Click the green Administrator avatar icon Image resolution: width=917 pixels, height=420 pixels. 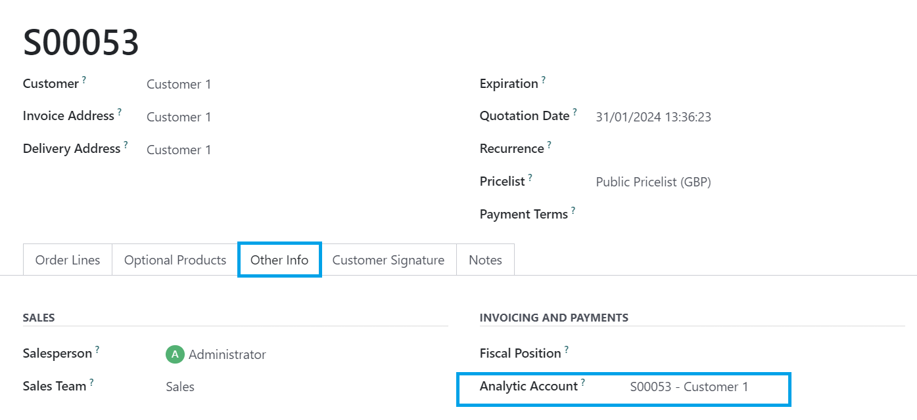[x=175, y=354]
